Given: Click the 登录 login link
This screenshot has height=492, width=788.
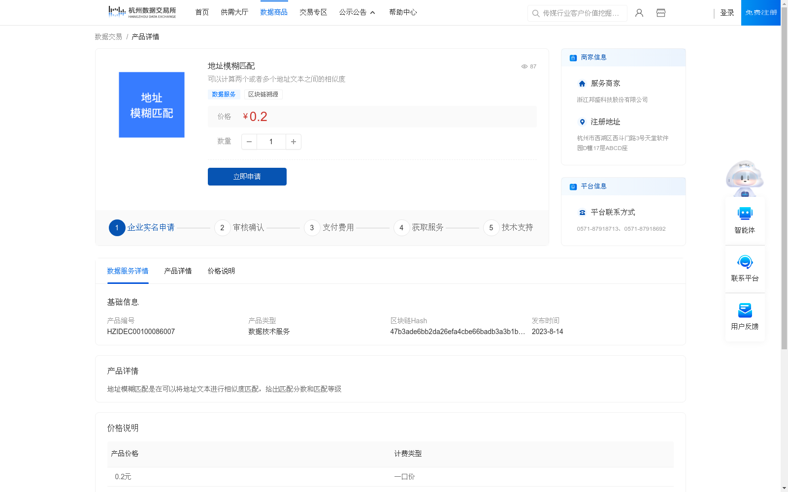Looking at the screenshot, I should [x=727, y=13].
